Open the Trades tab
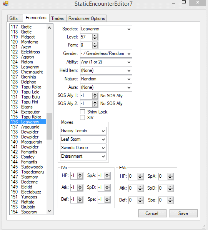 click(x=57, y=18)
